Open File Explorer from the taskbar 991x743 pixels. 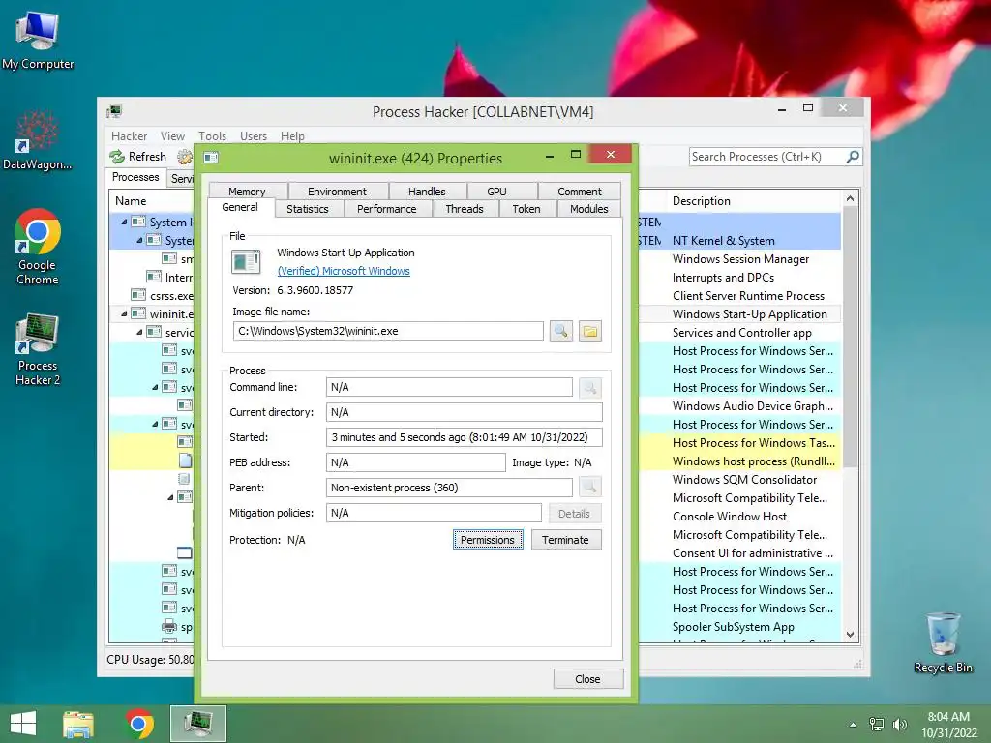tap(78, 724)
